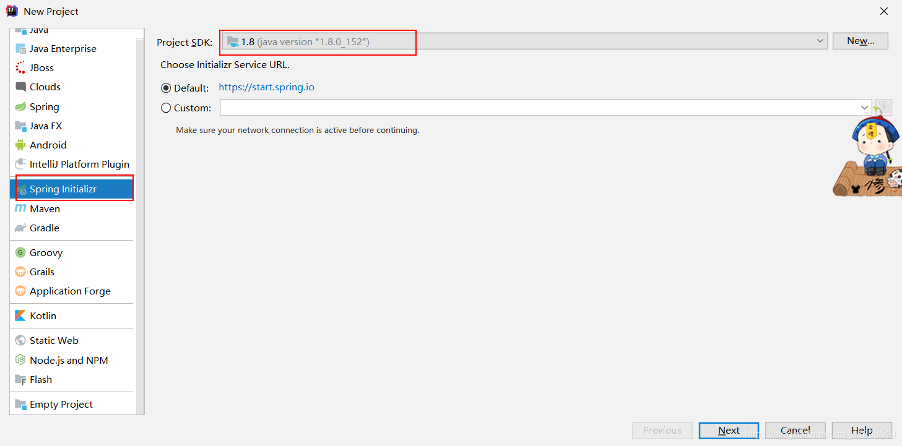Select Gradle in the project type list

click(45, 228)
